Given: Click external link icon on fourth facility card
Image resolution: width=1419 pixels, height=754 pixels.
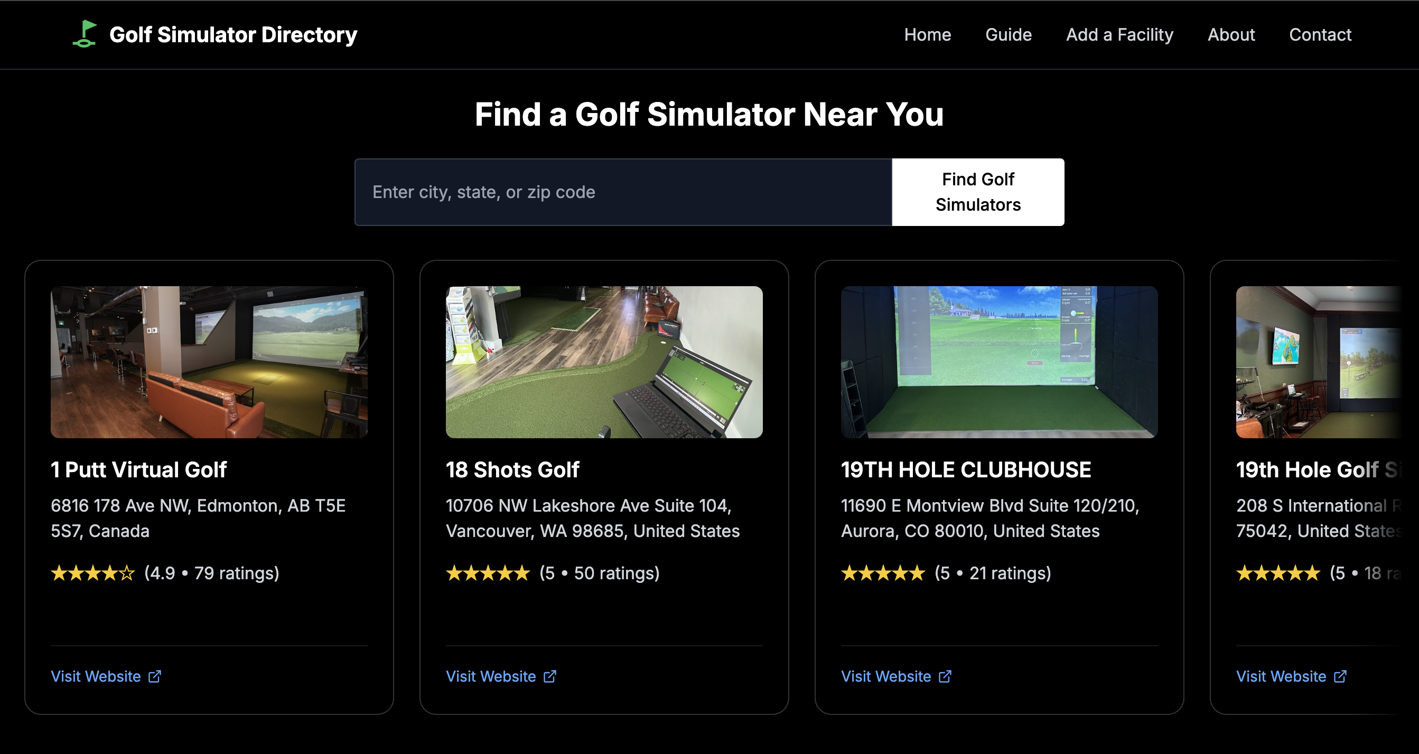Looking at the screenshot, I should click(1340, 676).
